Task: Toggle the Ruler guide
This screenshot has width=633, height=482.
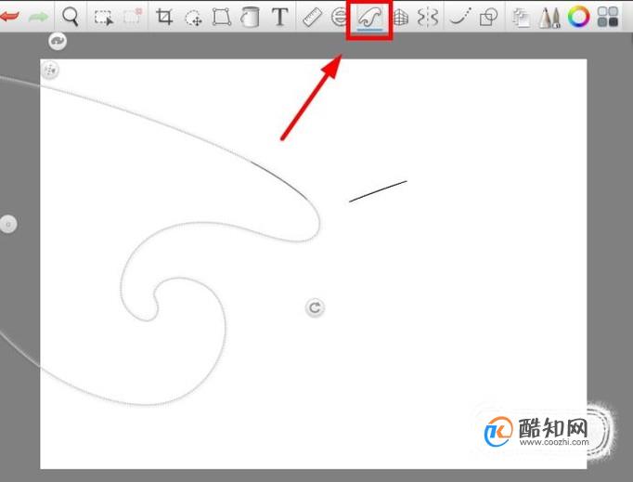Action: click(x=312, y=18)
